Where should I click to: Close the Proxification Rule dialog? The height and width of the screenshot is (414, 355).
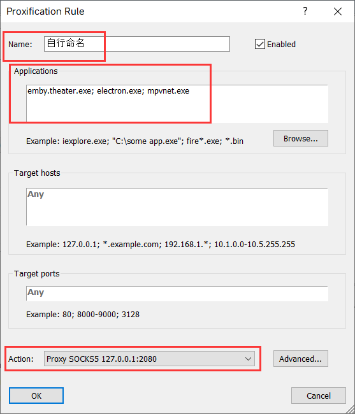click(338, 11)
